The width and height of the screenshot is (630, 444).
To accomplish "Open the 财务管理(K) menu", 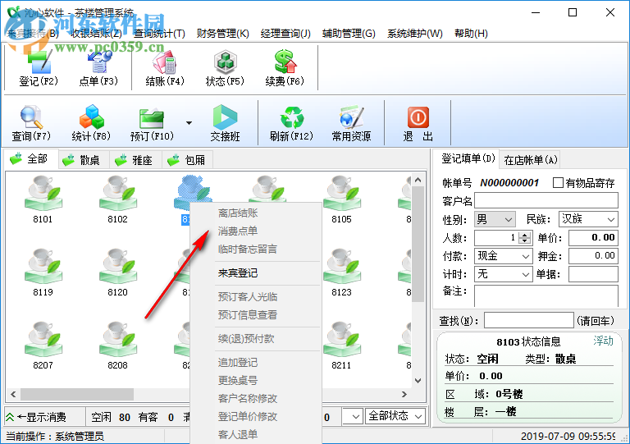I will (222, 34).
